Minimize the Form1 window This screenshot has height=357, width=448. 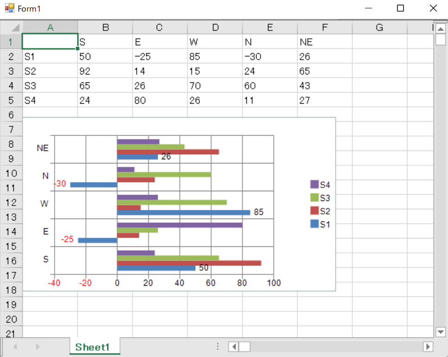coord(369,8)
